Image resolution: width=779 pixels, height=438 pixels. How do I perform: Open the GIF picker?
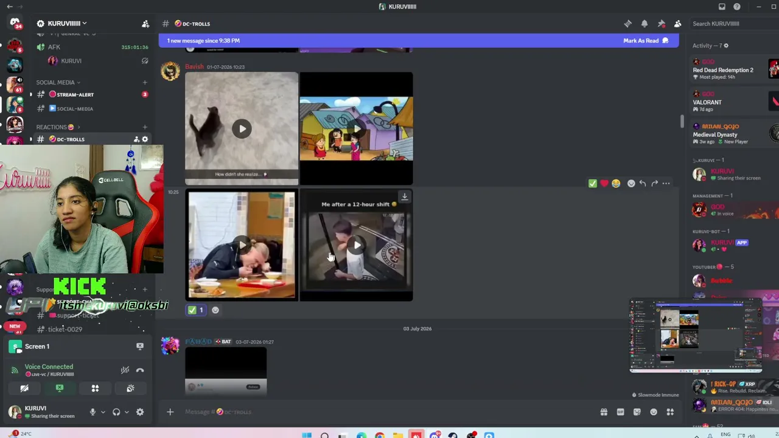620,412
